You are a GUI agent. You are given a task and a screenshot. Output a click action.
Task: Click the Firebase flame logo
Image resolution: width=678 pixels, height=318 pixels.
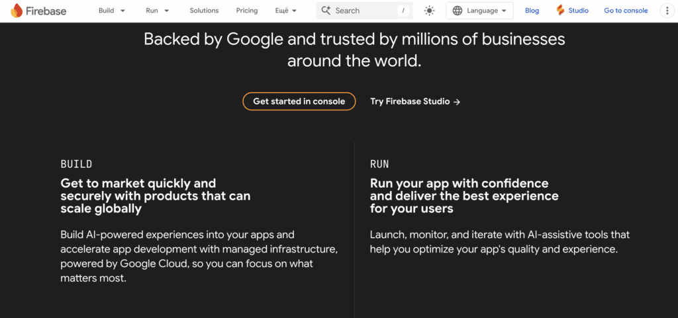point(17,11)
